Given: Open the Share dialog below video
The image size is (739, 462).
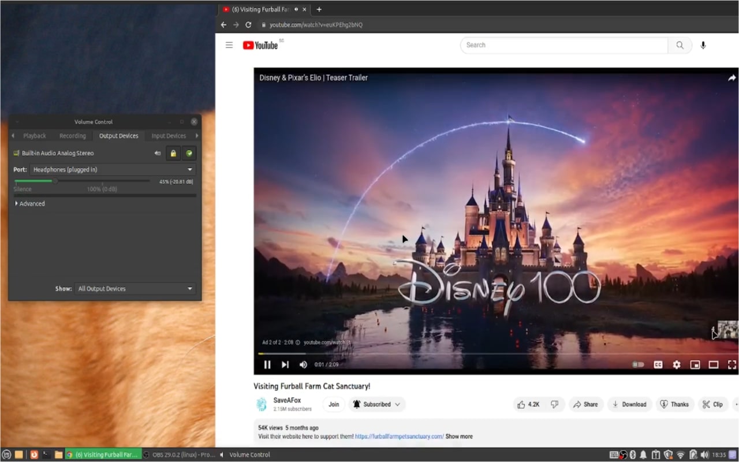Looking at the screenshot, I should click(585, 404).
